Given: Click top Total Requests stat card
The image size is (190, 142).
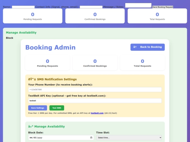Looking at the screenshot, I should point(157,16).
